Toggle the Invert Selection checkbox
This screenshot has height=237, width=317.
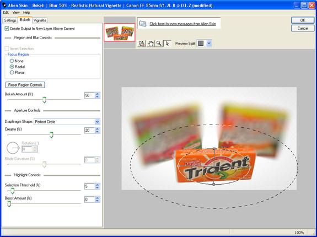[x=7, y=49]
